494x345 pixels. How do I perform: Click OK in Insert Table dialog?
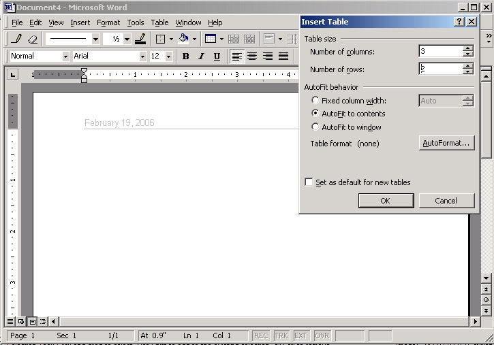385,201
